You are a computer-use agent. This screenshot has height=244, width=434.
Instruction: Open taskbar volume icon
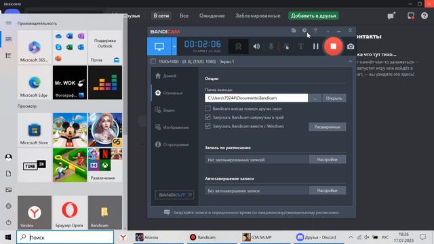pyautogui.click(x=367, y=237)
